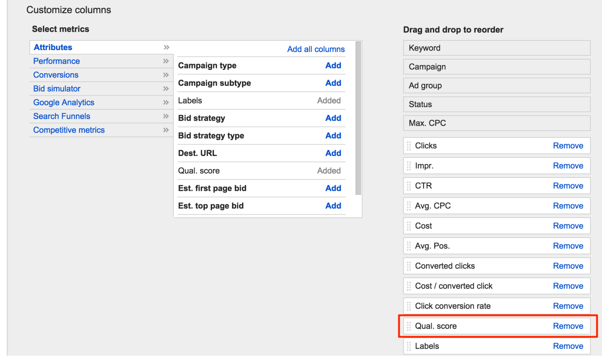
Task: Click the 'Drag and drop to reorder' heading
Action: coord(453,30)
